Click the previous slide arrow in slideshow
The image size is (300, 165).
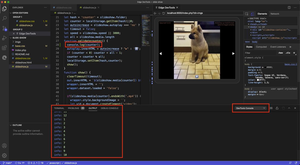click(161, 53)
